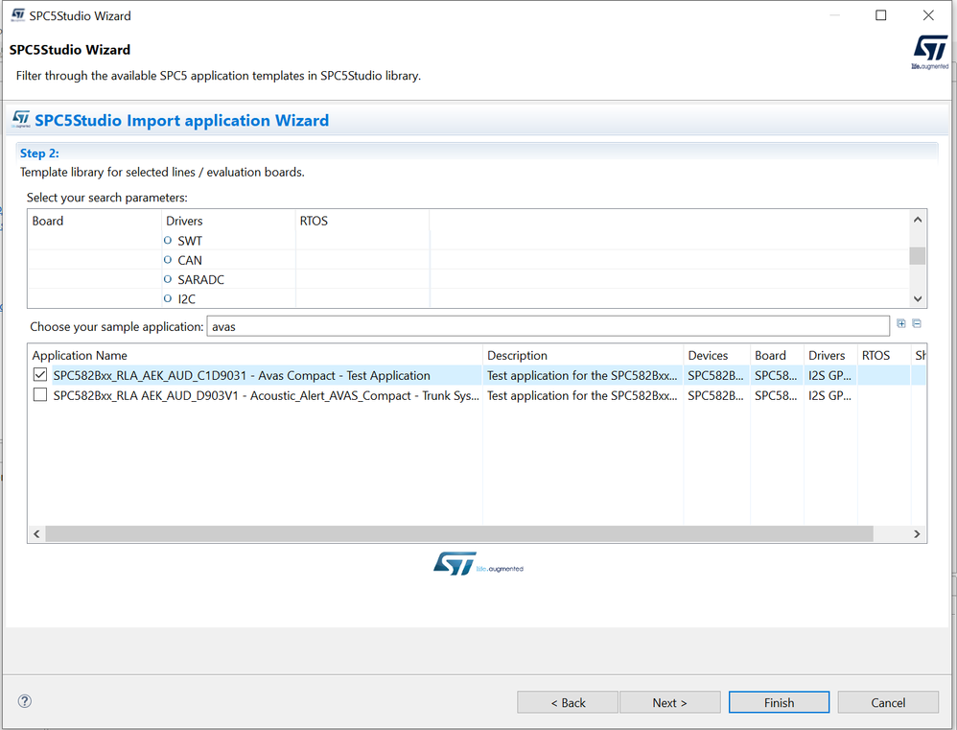This screenshot has height=730, width=957.
Task: Click Finish to import the application
Action: [x=779, y=702]
